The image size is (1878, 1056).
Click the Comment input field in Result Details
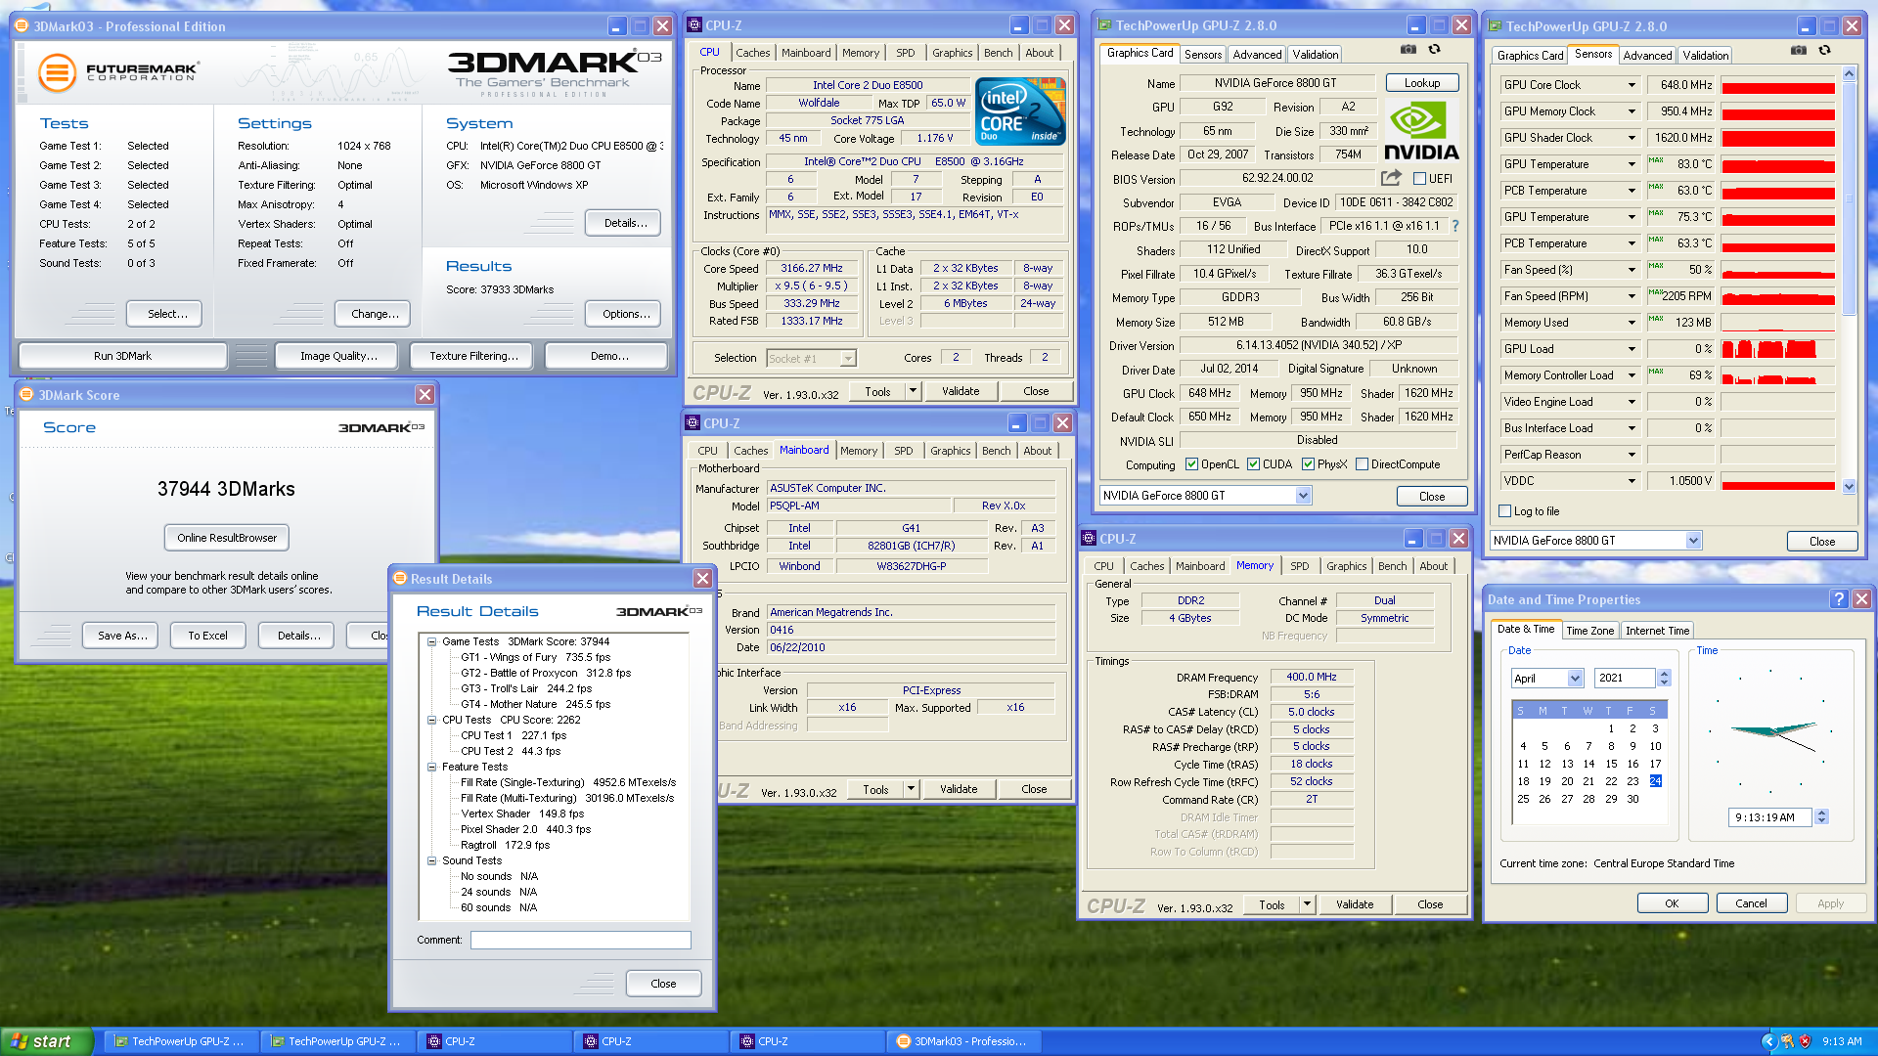pyautogui.click(x=581, y=940)
